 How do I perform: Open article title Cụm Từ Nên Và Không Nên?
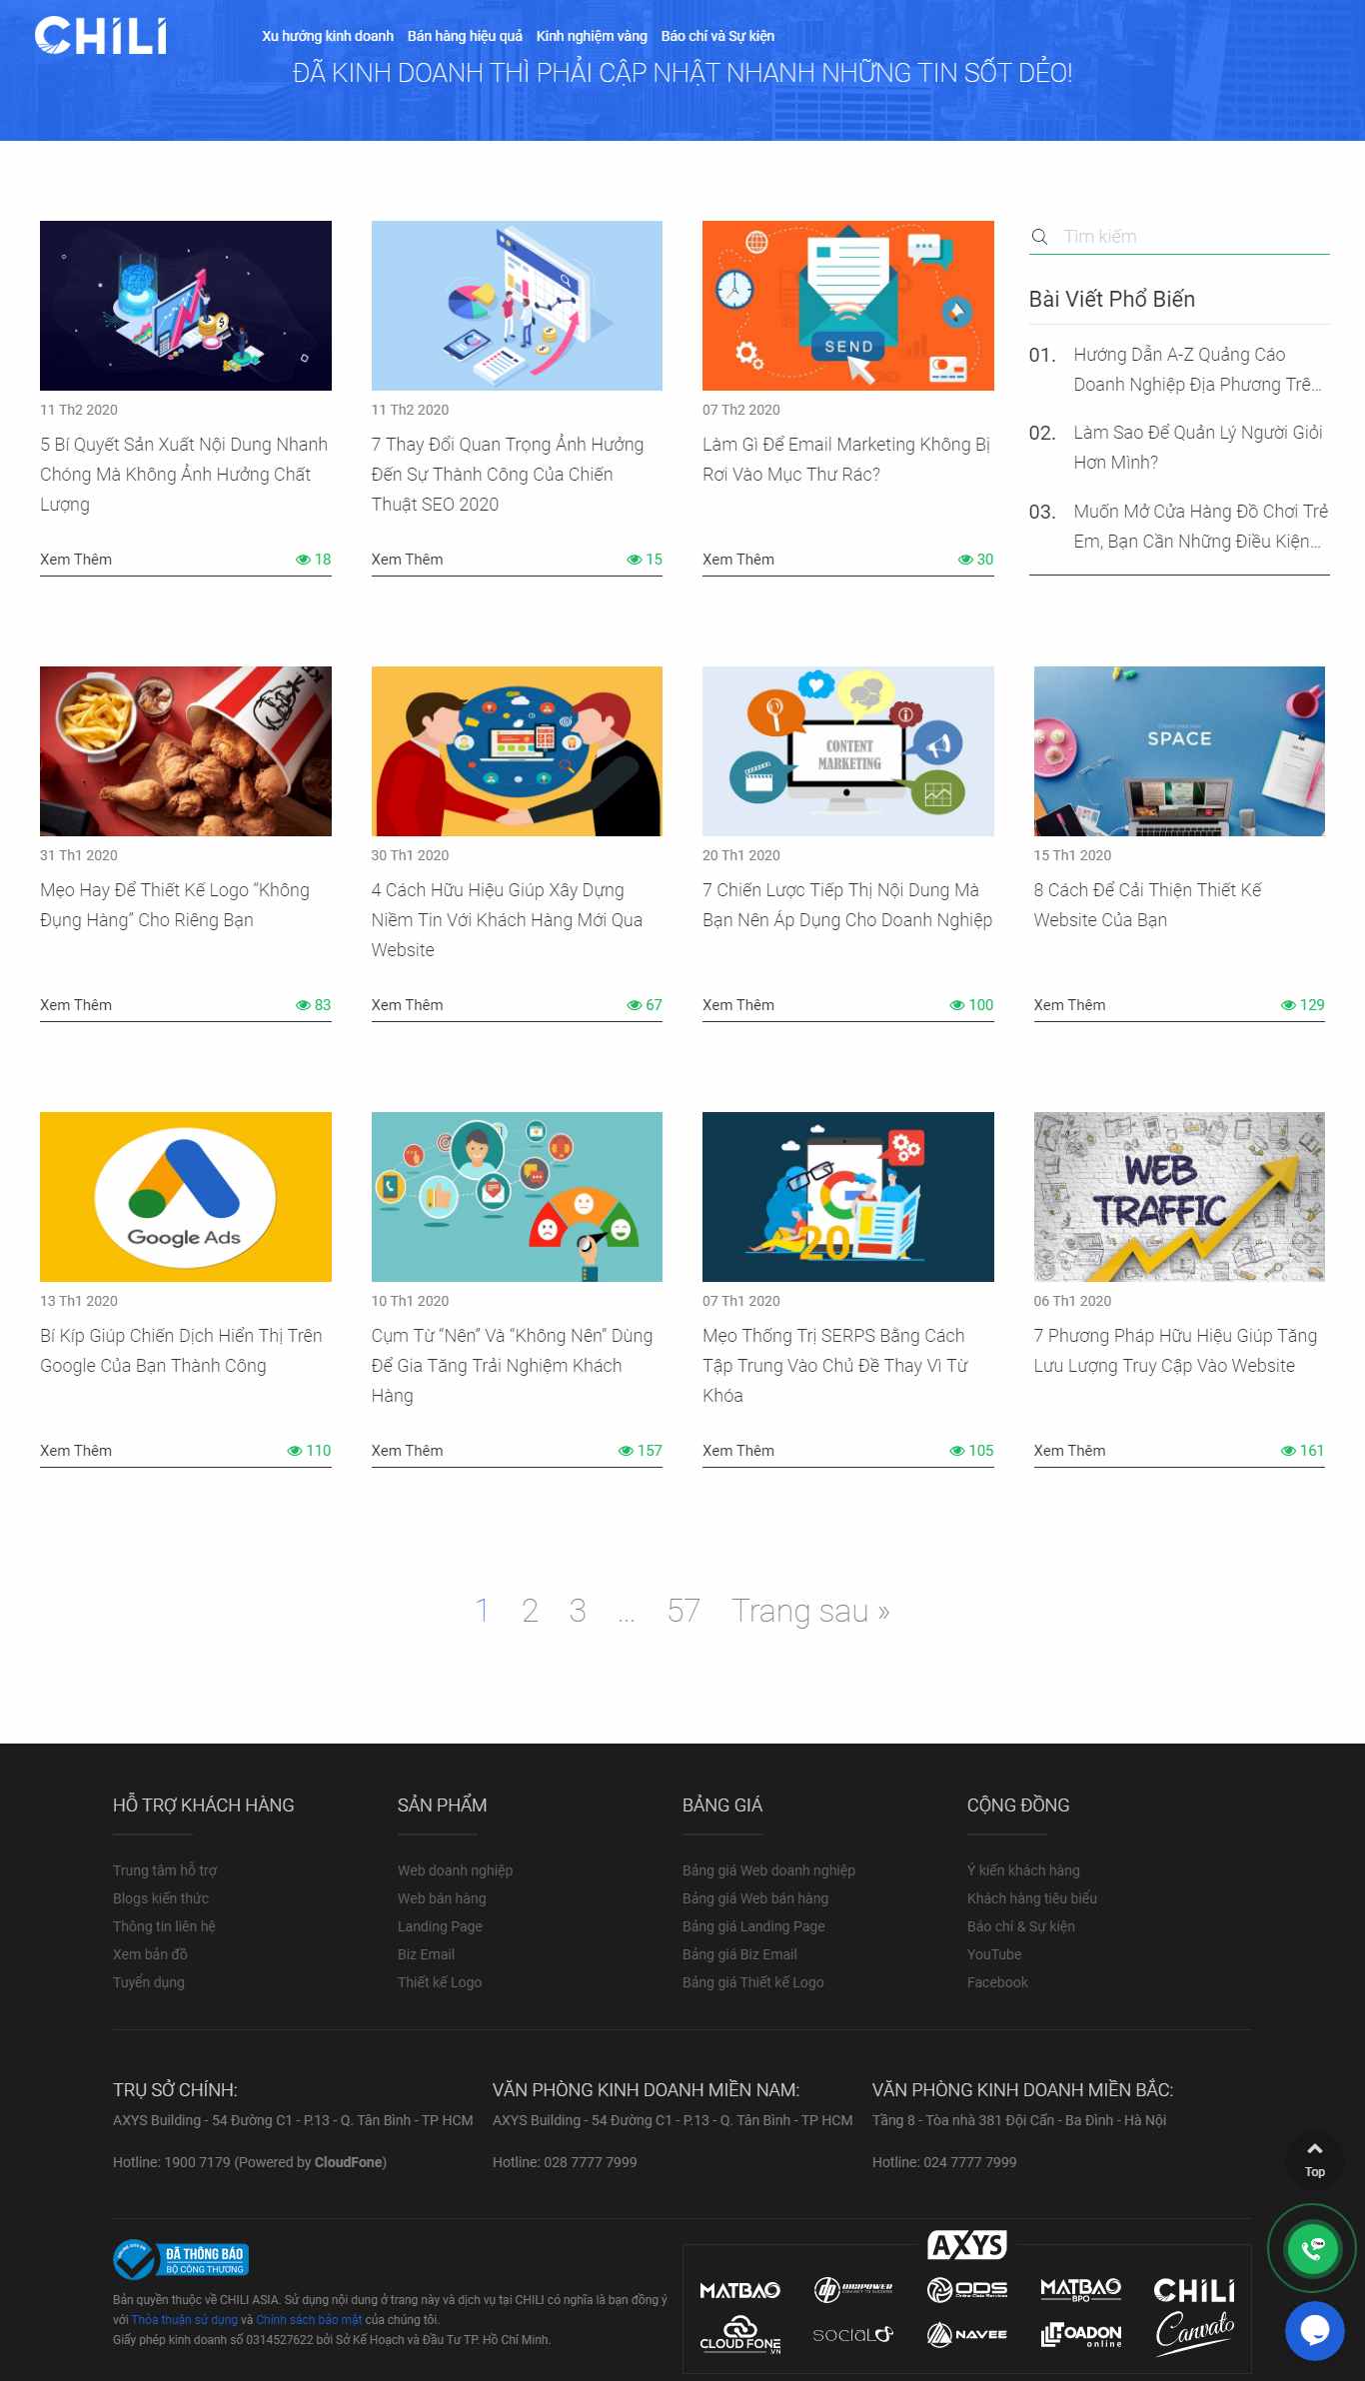coord(512,1366)
